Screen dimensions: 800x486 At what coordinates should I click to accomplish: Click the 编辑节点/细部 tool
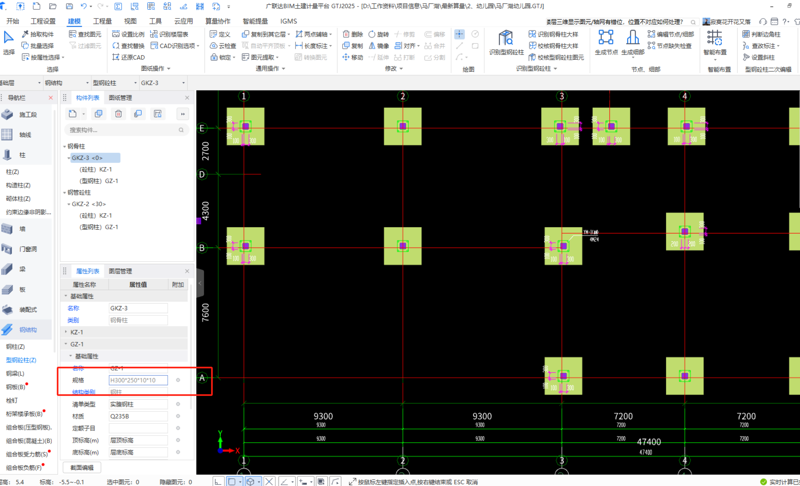tap(671, 34)
